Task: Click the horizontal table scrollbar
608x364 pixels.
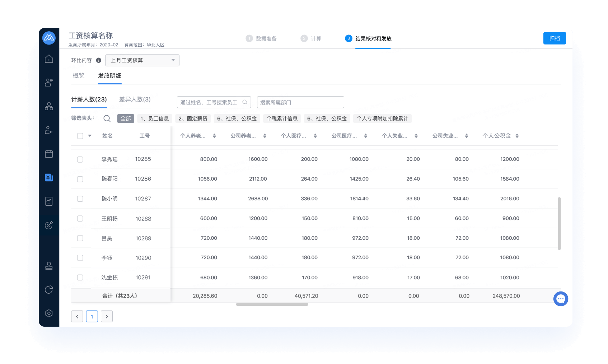Action: click(x=272, y=304)
